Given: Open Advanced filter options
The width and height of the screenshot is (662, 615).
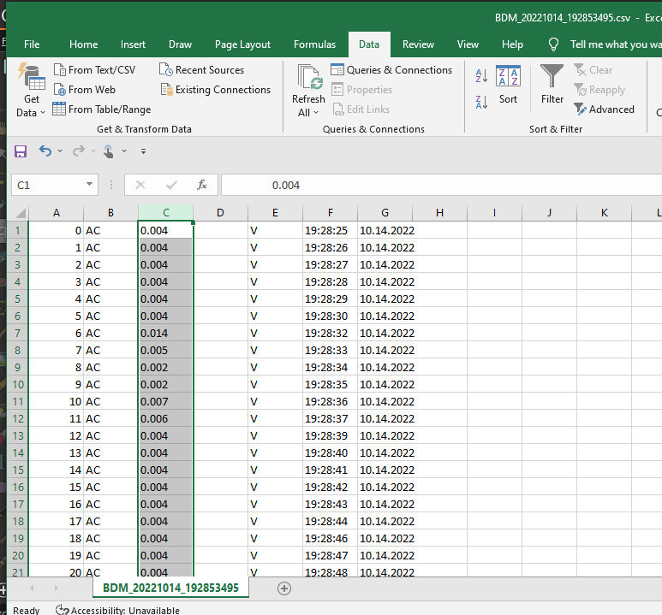Looking at the screenshot, I should (604, 109).
